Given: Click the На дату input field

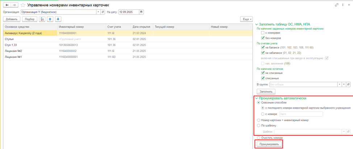Looking at the screenshot, I should click(x=129, y=12).
